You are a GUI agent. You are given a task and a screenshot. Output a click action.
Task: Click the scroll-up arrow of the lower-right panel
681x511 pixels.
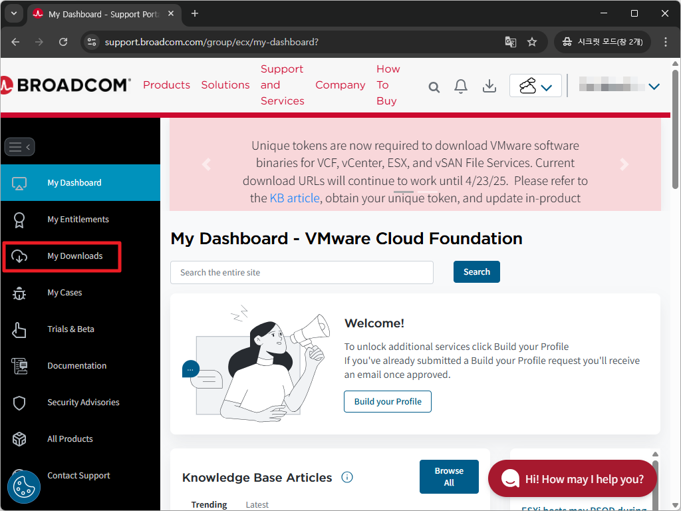point(655,454)
